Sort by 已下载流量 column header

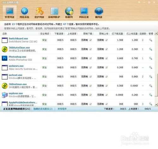tap(117, 34)
